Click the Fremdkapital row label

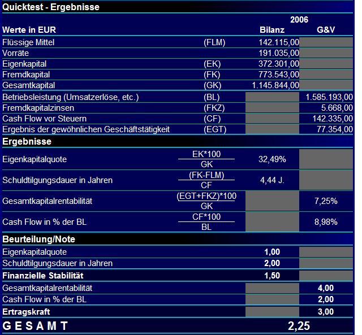[26, 75]
